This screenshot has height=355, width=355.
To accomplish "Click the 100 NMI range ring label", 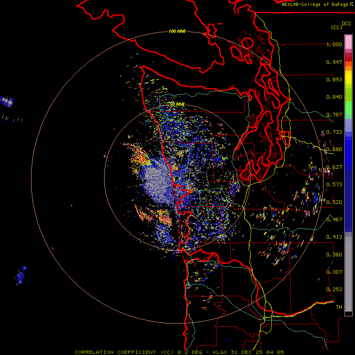I will pos(177,31).
